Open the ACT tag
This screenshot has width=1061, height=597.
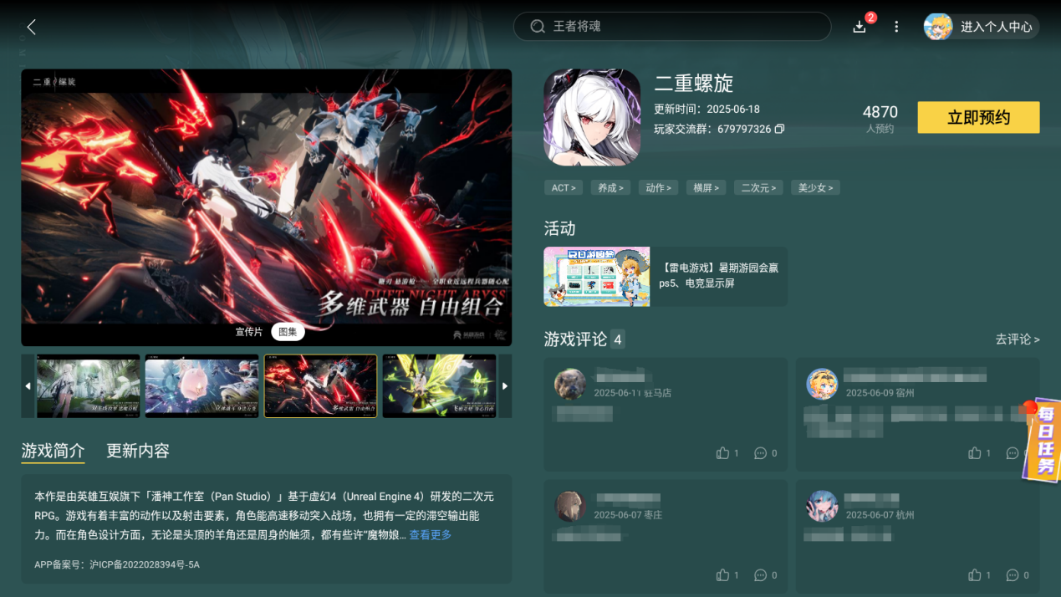564,188
